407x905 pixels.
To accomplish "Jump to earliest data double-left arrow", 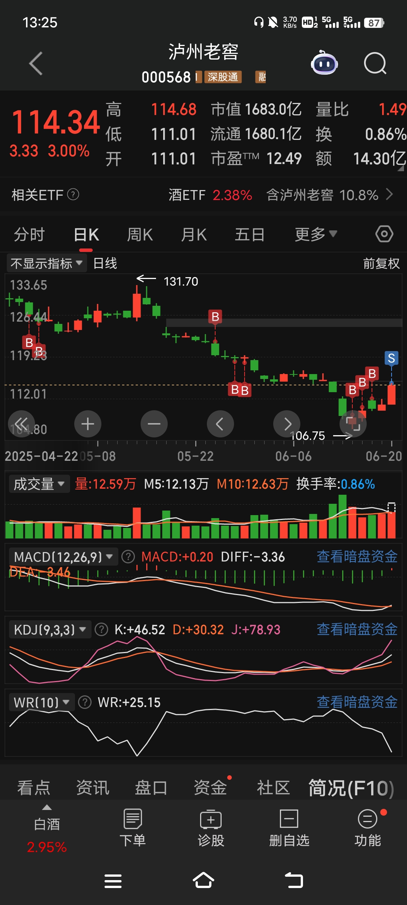I will pyautogui.click(x=21, y=424).
